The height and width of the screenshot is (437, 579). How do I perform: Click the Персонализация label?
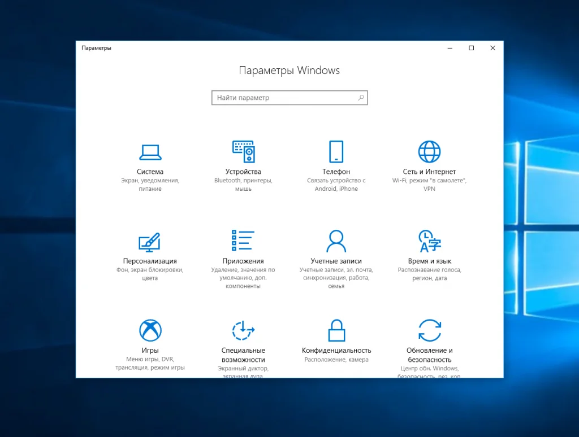pyautogui.click(x=150, y=261)
